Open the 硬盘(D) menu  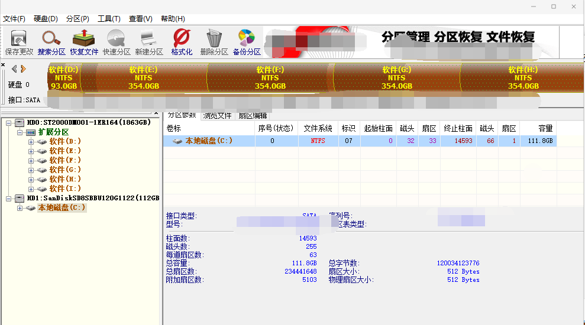(x=46, y=19)
